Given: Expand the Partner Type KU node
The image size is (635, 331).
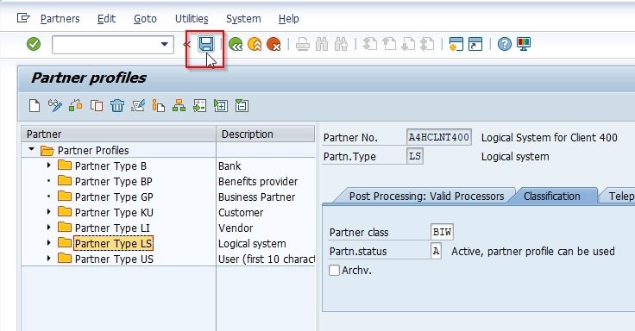Looking at the screenshot, I should point(48,212).
